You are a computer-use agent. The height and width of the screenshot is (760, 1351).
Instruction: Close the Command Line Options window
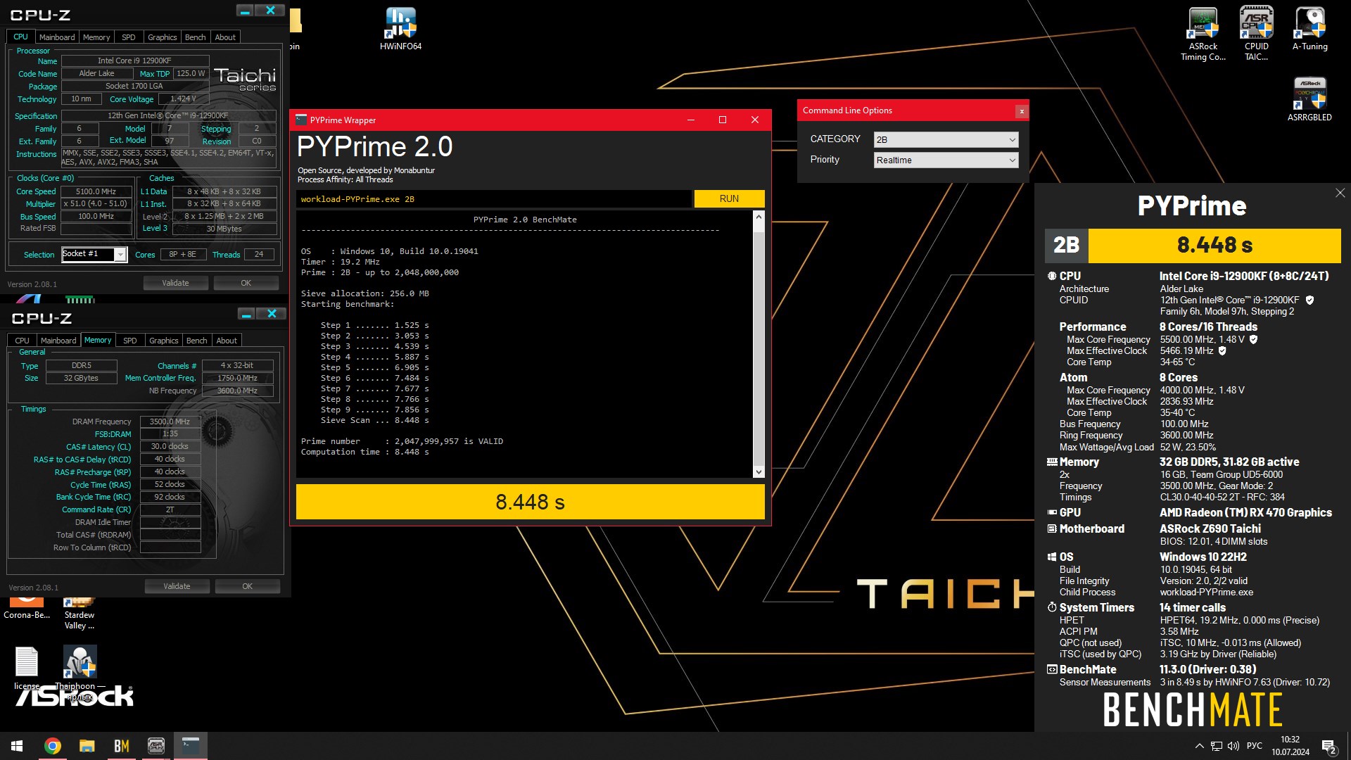click(x=1022, y=111)
